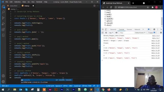Select the console autocomplete suggestion
The height and width of the screenshot is (92, 164).
tap(47, 80)
